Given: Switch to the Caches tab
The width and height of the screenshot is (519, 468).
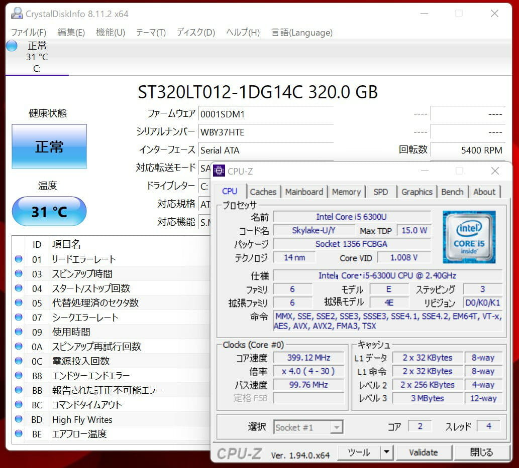Looking at the screenshot, I should coord(263,192).
